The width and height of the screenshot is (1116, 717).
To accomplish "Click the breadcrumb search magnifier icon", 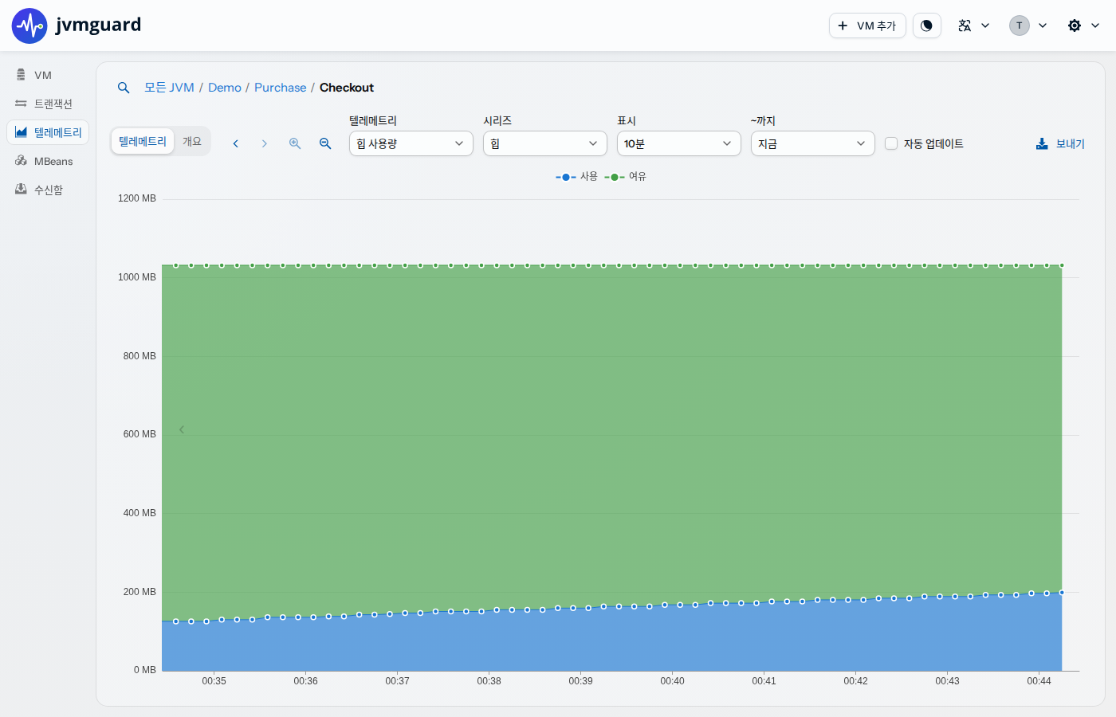I will click(x=124, y=88).
